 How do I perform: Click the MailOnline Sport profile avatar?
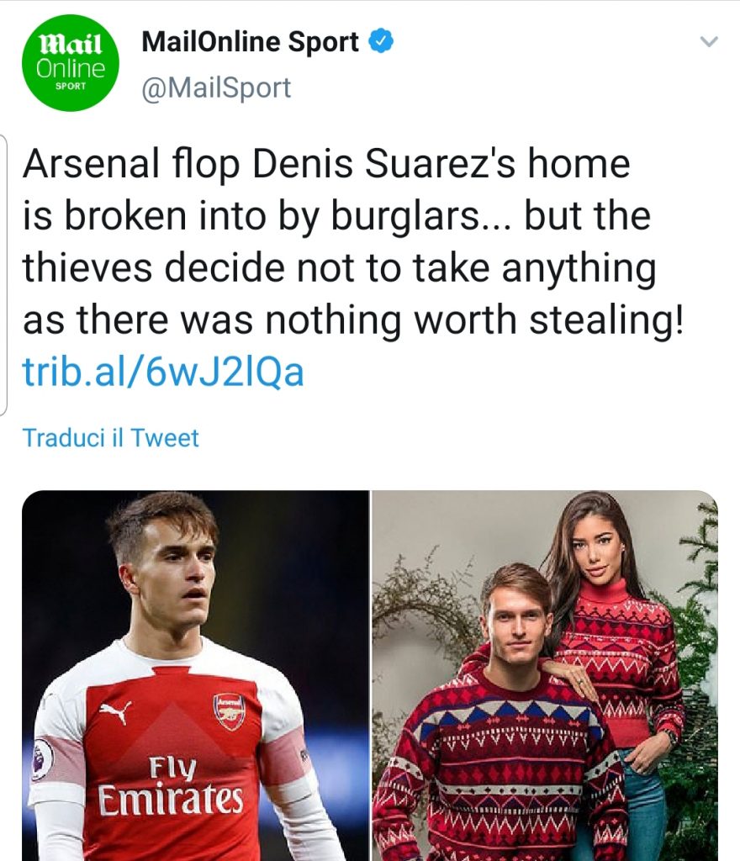[x=71, y=62]
